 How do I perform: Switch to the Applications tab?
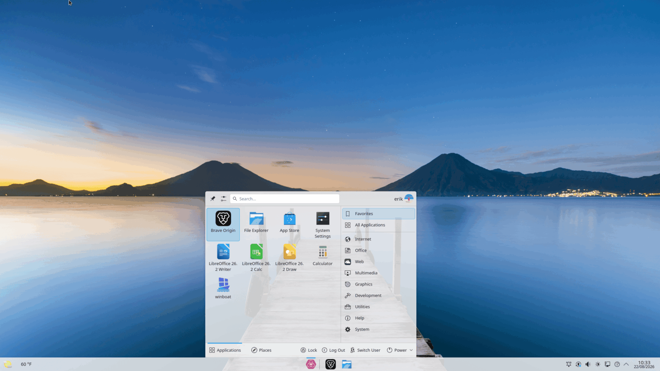(x=225, y=350)
